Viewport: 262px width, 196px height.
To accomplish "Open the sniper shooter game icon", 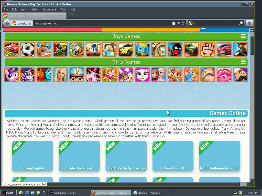I will (x=241, y=49).
